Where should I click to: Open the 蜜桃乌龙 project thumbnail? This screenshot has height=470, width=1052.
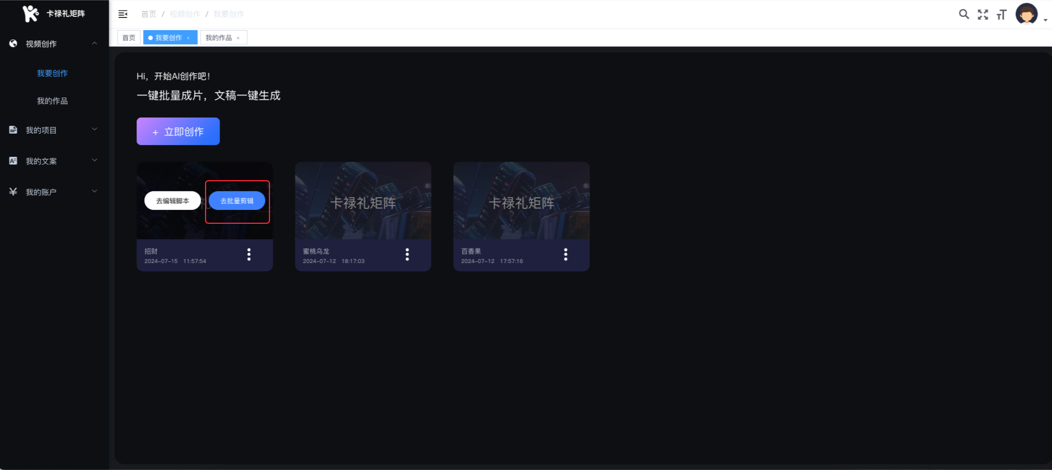coord(363,201)
